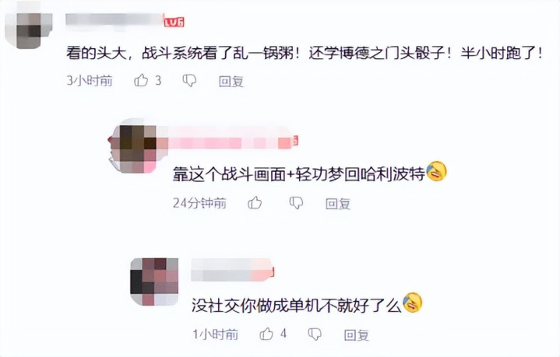Click crying-laugh emoji after 不就好了么
The width and height of the screenshot is (560, 357).
click(413, 303)
